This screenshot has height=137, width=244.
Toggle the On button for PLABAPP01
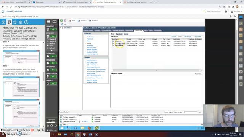point(53,83)
